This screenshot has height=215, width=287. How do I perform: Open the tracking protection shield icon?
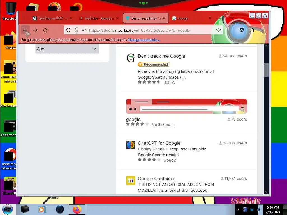tap(68, 30)
